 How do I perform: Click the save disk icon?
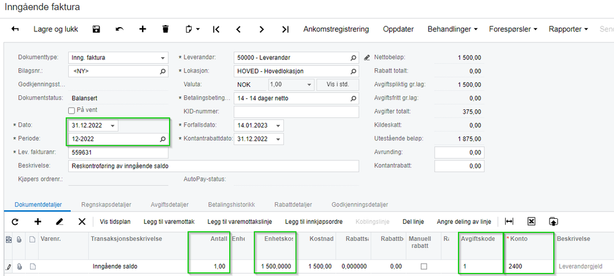tap(96, 29)
